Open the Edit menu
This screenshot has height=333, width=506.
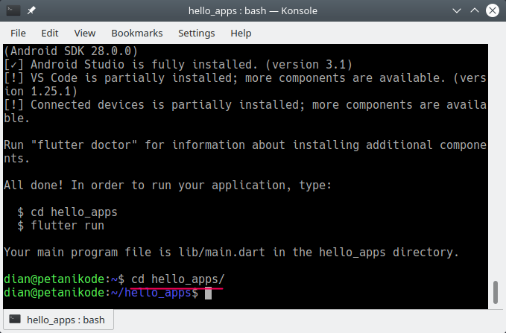pyautogui.click(x=50, y=33)
